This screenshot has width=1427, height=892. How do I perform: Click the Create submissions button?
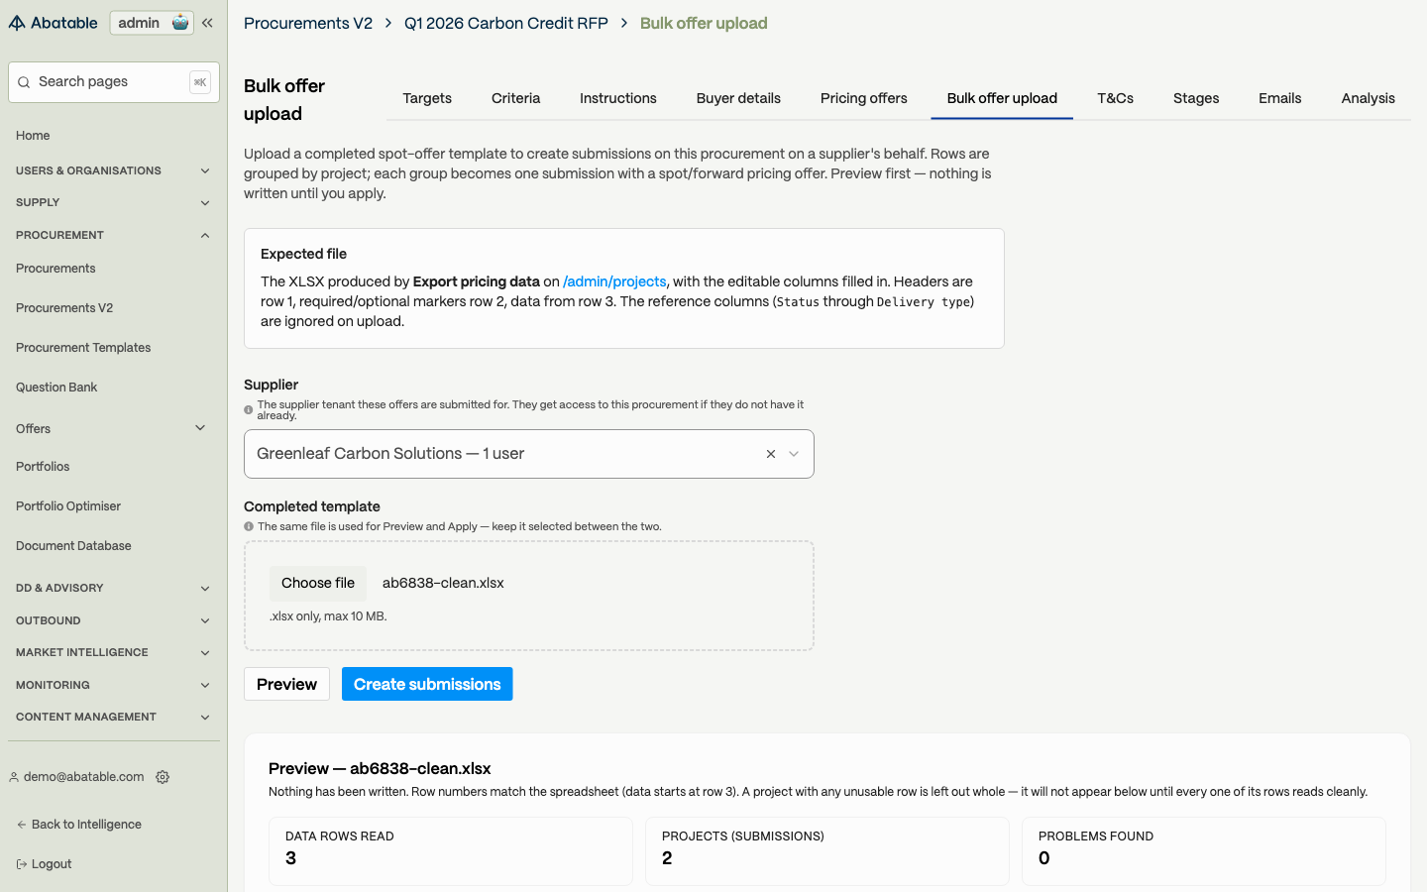(x=427, y=684)
